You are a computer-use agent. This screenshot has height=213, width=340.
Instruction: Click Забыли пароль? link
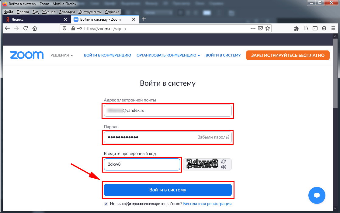(213, 137)
